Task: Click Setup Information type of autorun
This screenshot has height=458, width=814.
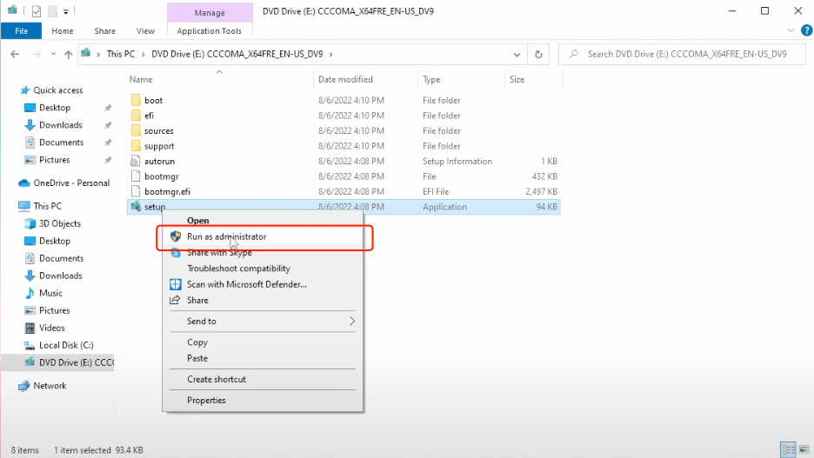Action: tap(457, 162)
